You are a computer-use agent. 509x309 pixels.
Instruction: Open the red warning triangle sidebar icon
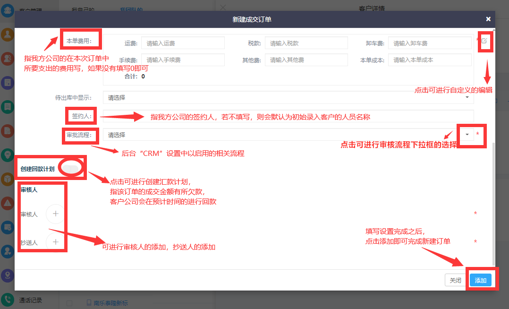pyautogui.click(x=7, y=203)
